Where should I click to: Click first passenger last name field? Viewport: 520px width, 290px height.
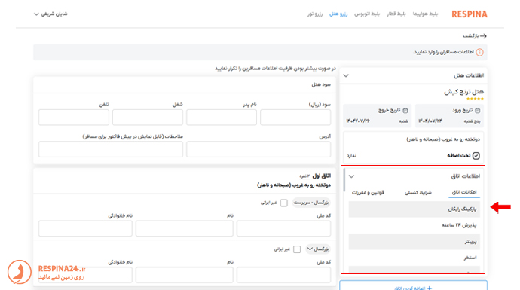(85, 228)
